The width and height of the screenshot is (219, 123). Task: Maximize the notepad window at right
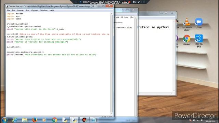tap(166, 13)
